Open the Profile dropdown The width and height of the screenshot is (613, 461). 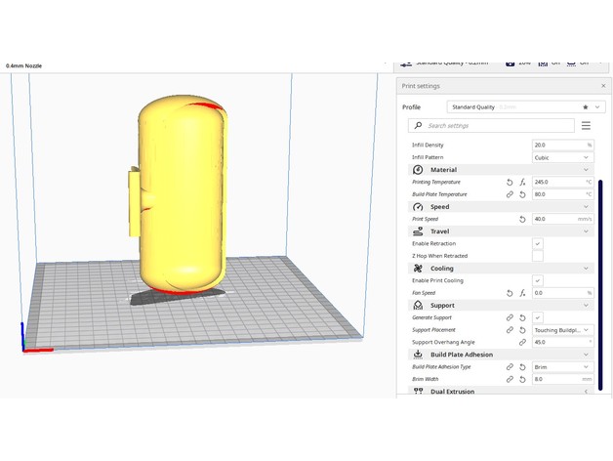click(519, 106)
